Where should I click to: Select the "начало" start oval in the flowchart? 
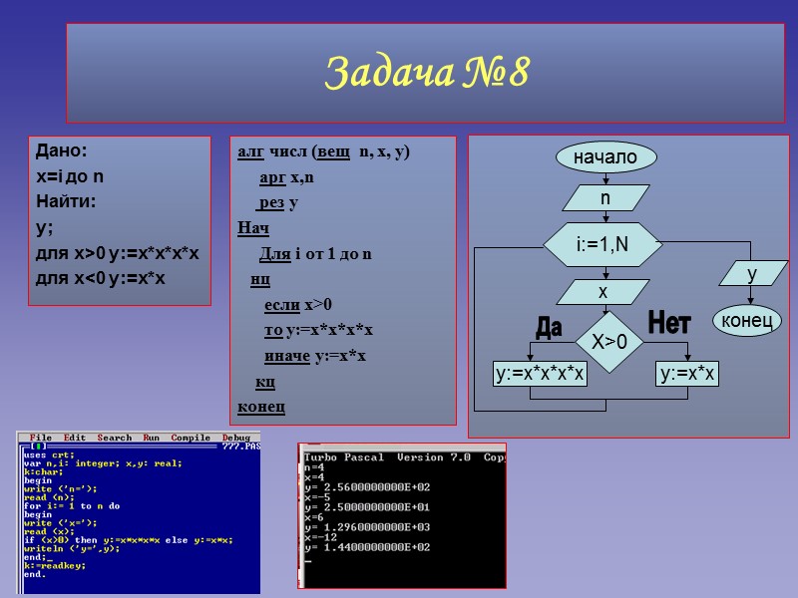click(x=607, y=156)
